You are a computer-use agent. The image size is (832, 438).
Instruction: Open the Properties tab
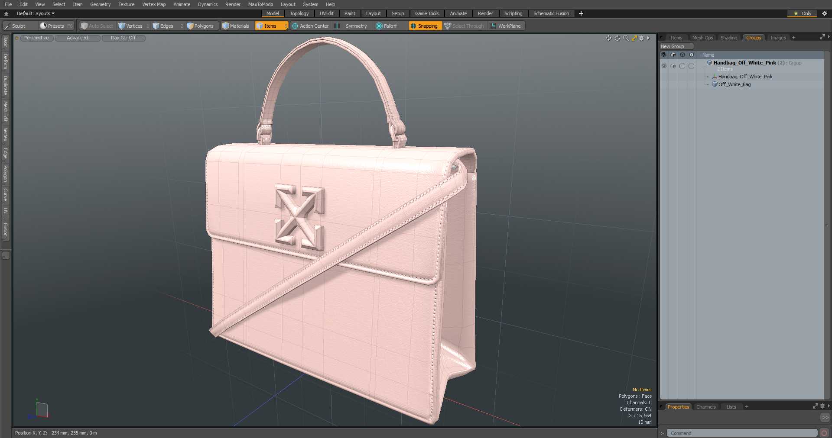coord(678,407)
